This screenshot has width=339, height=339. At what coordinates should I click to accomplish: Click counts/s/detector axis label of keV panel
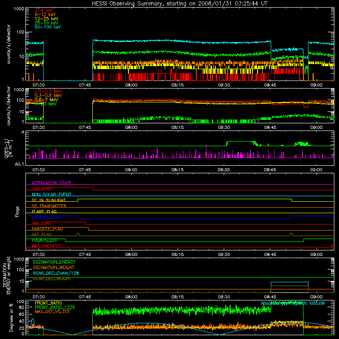[8, 44]
